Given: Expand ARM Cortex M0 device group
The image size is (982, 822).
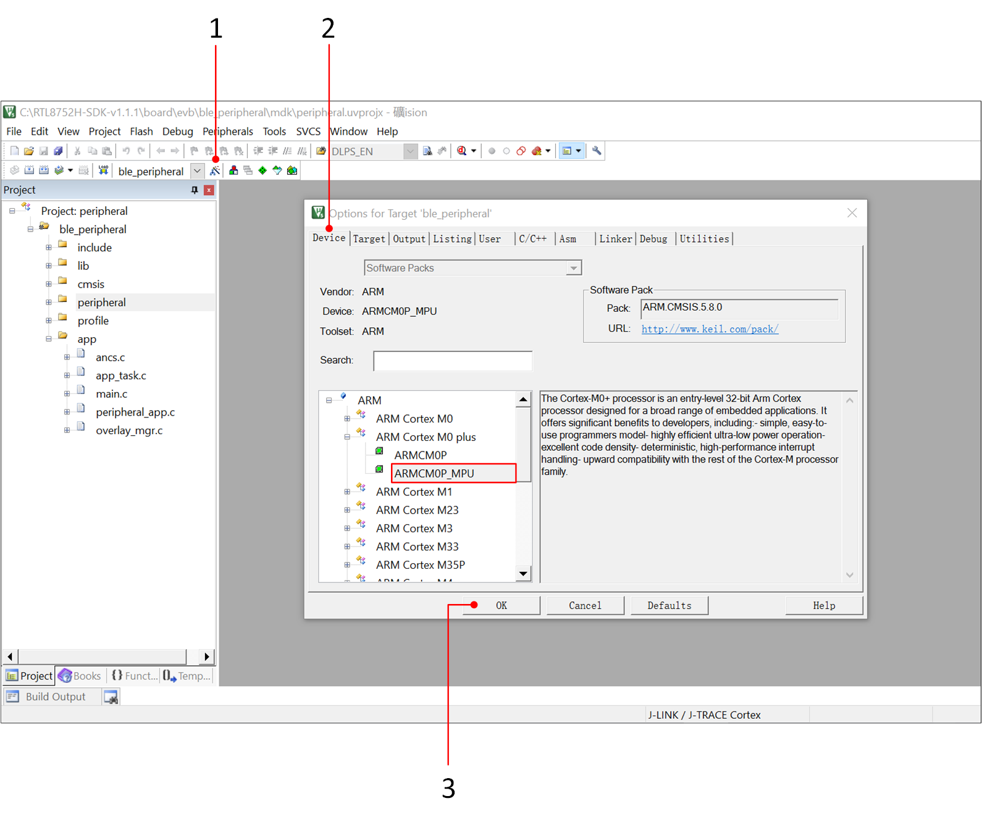Looking at the screenshot, I should click(347, 419).
